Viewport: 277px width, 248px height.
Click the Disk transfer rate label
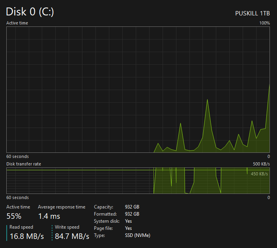point(24,164)
